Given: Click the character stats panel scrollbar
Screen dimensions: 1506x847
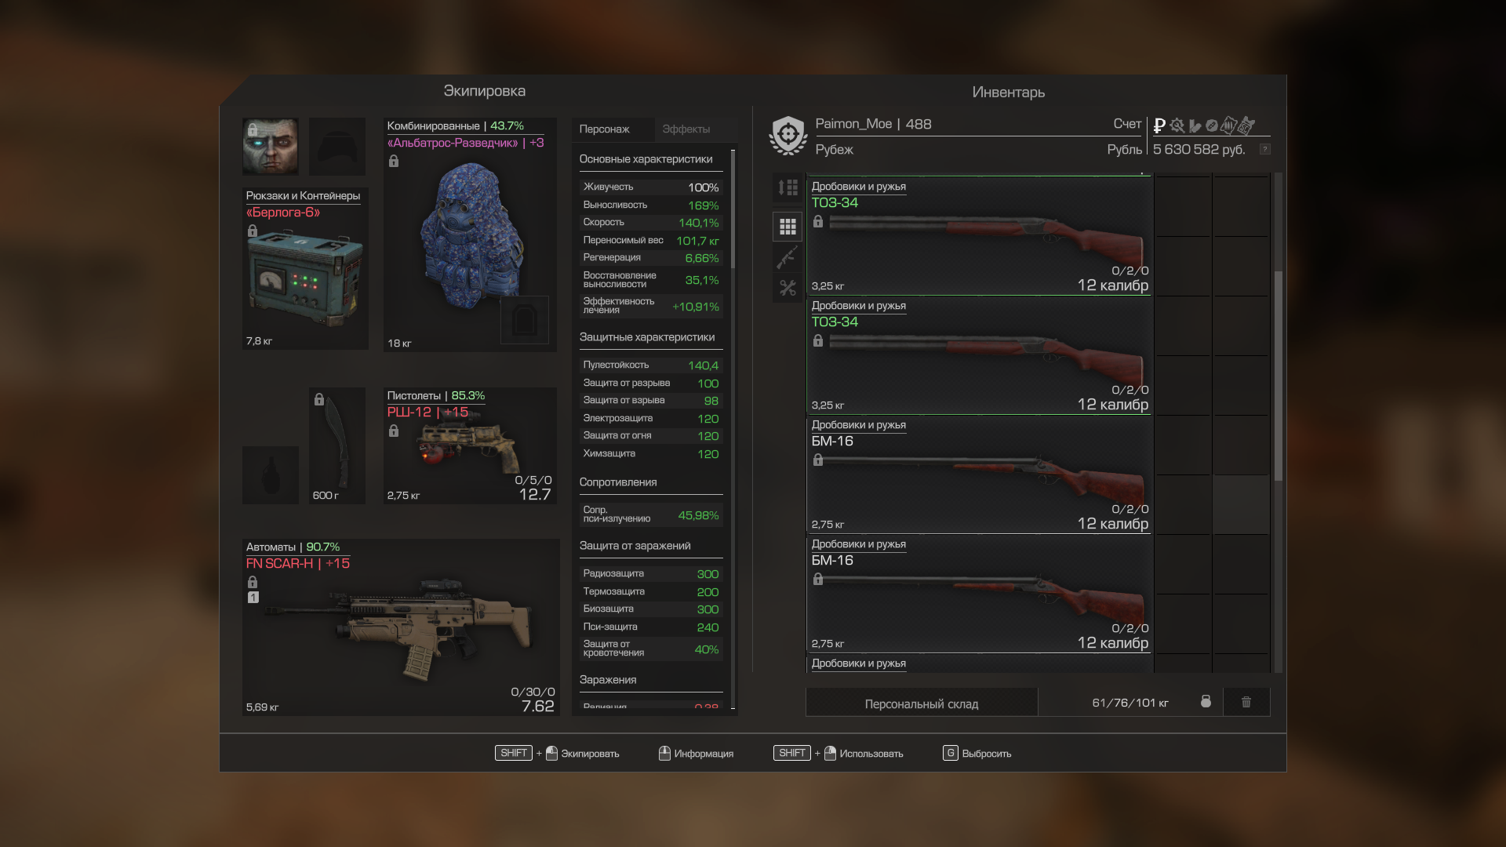Looking at the screenshot, I should (733, 209).
